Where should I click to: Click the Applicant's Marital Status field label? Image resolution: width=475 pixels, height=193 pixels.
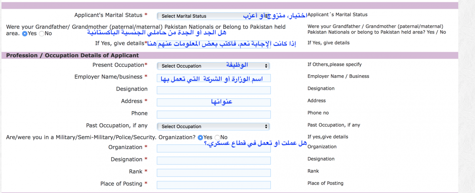tap(108, 15)
